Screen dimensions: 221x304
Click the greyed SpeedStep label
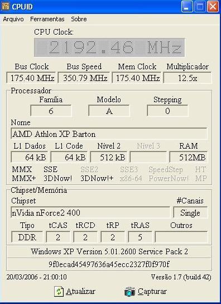pyautogui.click(x=166, y=170)
